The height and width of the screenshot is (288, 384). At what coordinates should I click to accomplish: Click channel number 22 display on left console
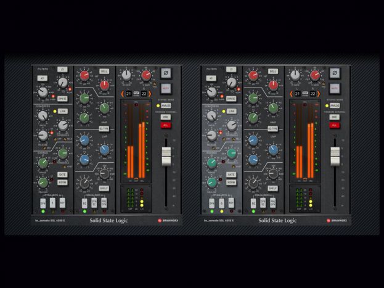tap(144, 94)
